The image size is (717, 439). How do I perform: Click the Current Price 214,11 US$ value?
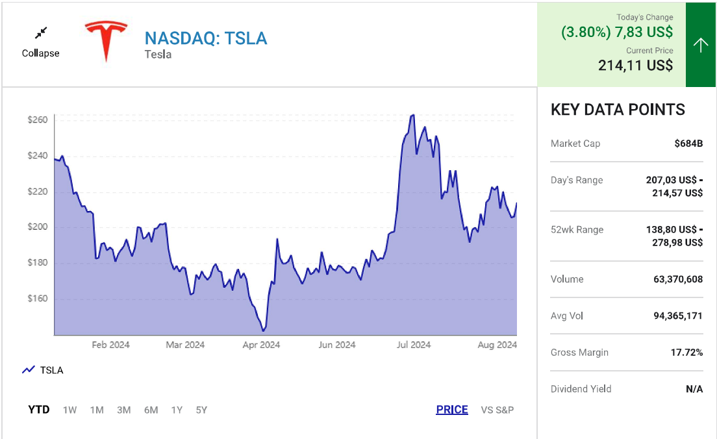(x=635, y=65)
